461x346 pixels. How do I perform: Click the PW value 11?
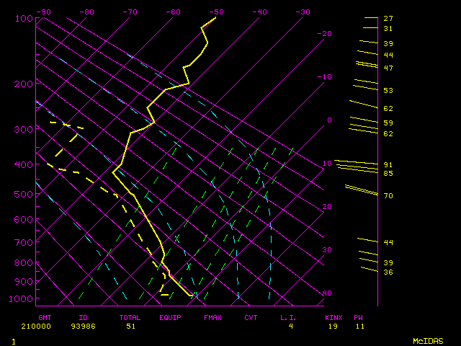click(x=359, y=327)
